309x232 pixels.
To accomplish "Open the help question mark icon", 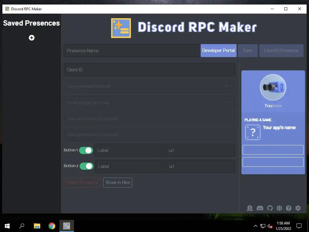I will [288, 208].
